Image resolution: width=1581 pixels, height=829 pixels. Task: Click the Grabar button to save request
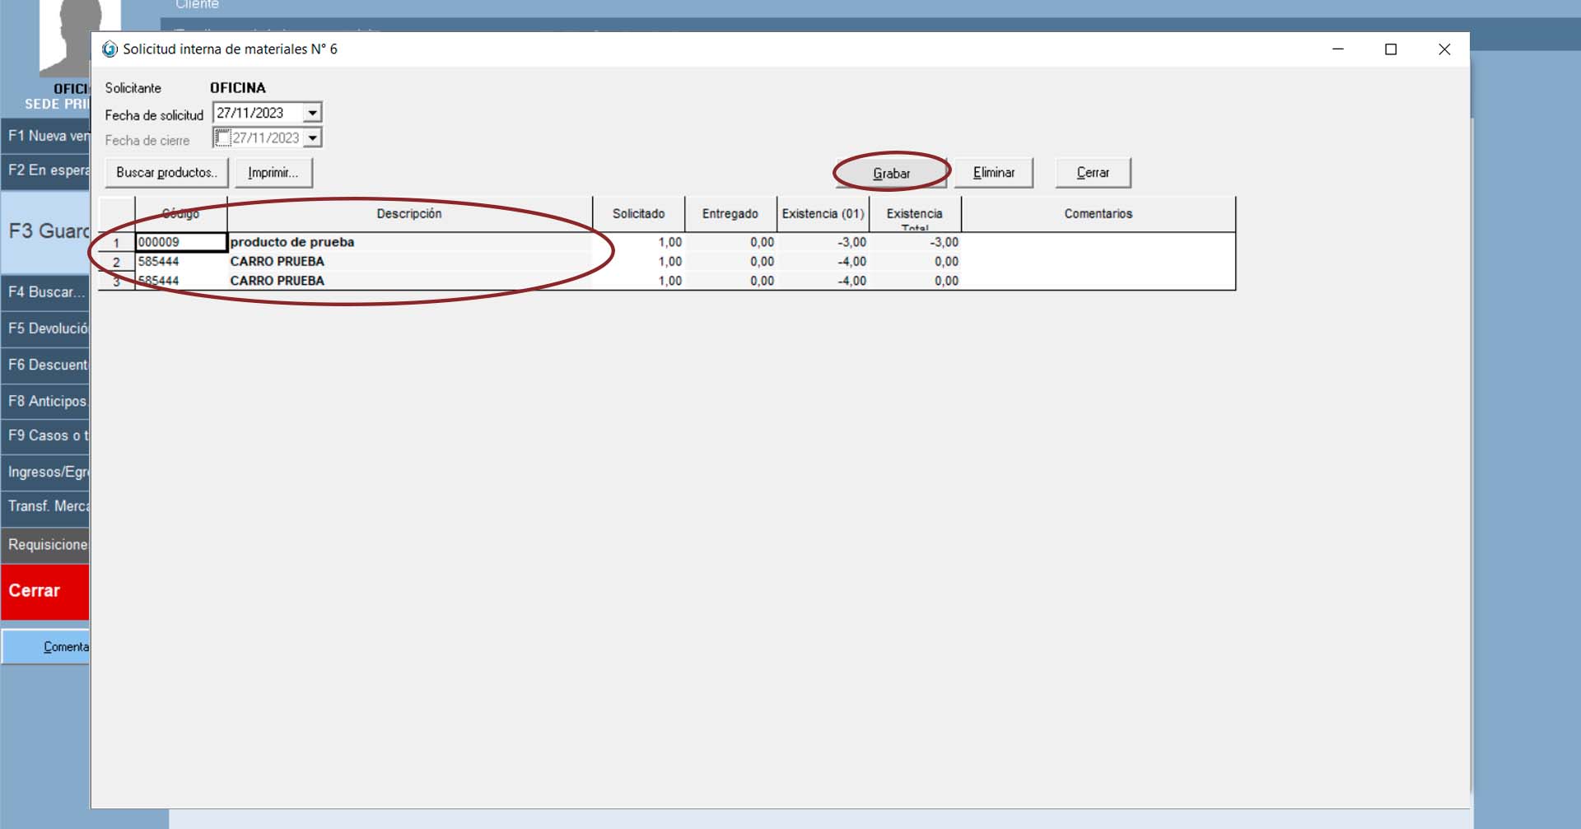click(x=891, y=173)
